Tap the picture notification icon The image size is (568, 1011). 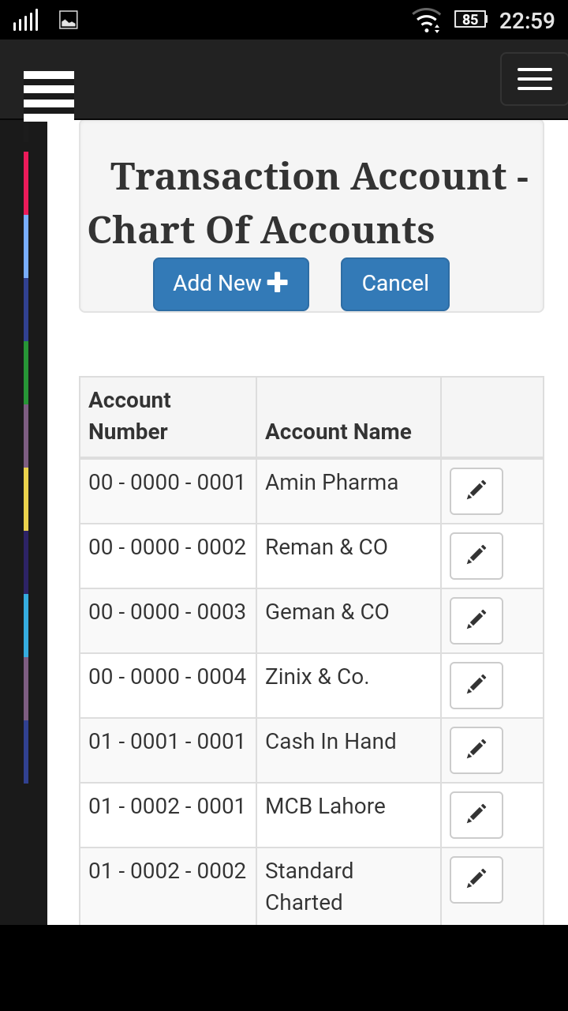[69, 20]
